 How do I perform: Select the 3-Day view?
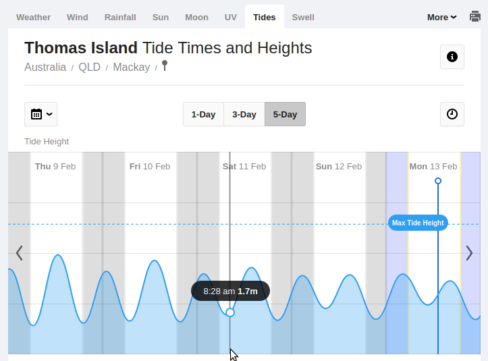click(x=244, y=114)
